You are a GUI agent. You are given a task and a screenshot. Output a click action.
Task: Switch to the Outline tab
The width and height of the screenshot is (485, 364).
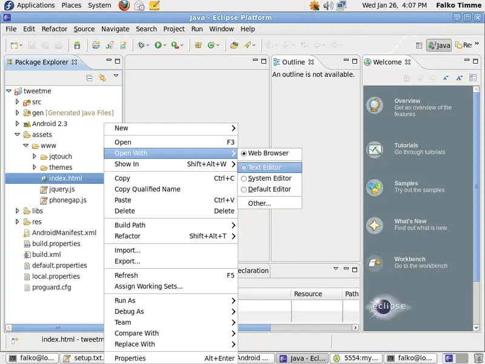(293, 62)
